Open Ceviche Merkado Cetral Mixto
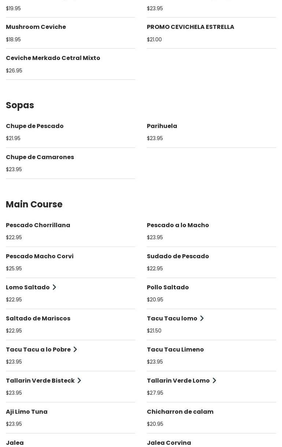This screenshot has height=447, width=282. (53, 58)
